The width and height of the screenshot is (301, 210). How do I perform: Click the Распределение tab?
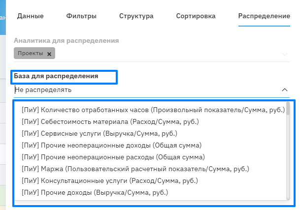(264, 16)
